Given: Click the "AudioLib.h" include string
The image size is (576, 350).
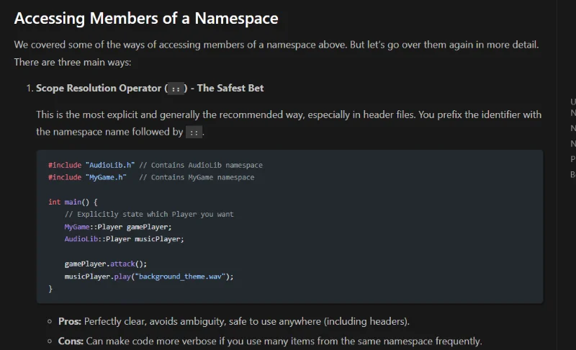Looking at the screenshot, I should [x=109, y=165].
